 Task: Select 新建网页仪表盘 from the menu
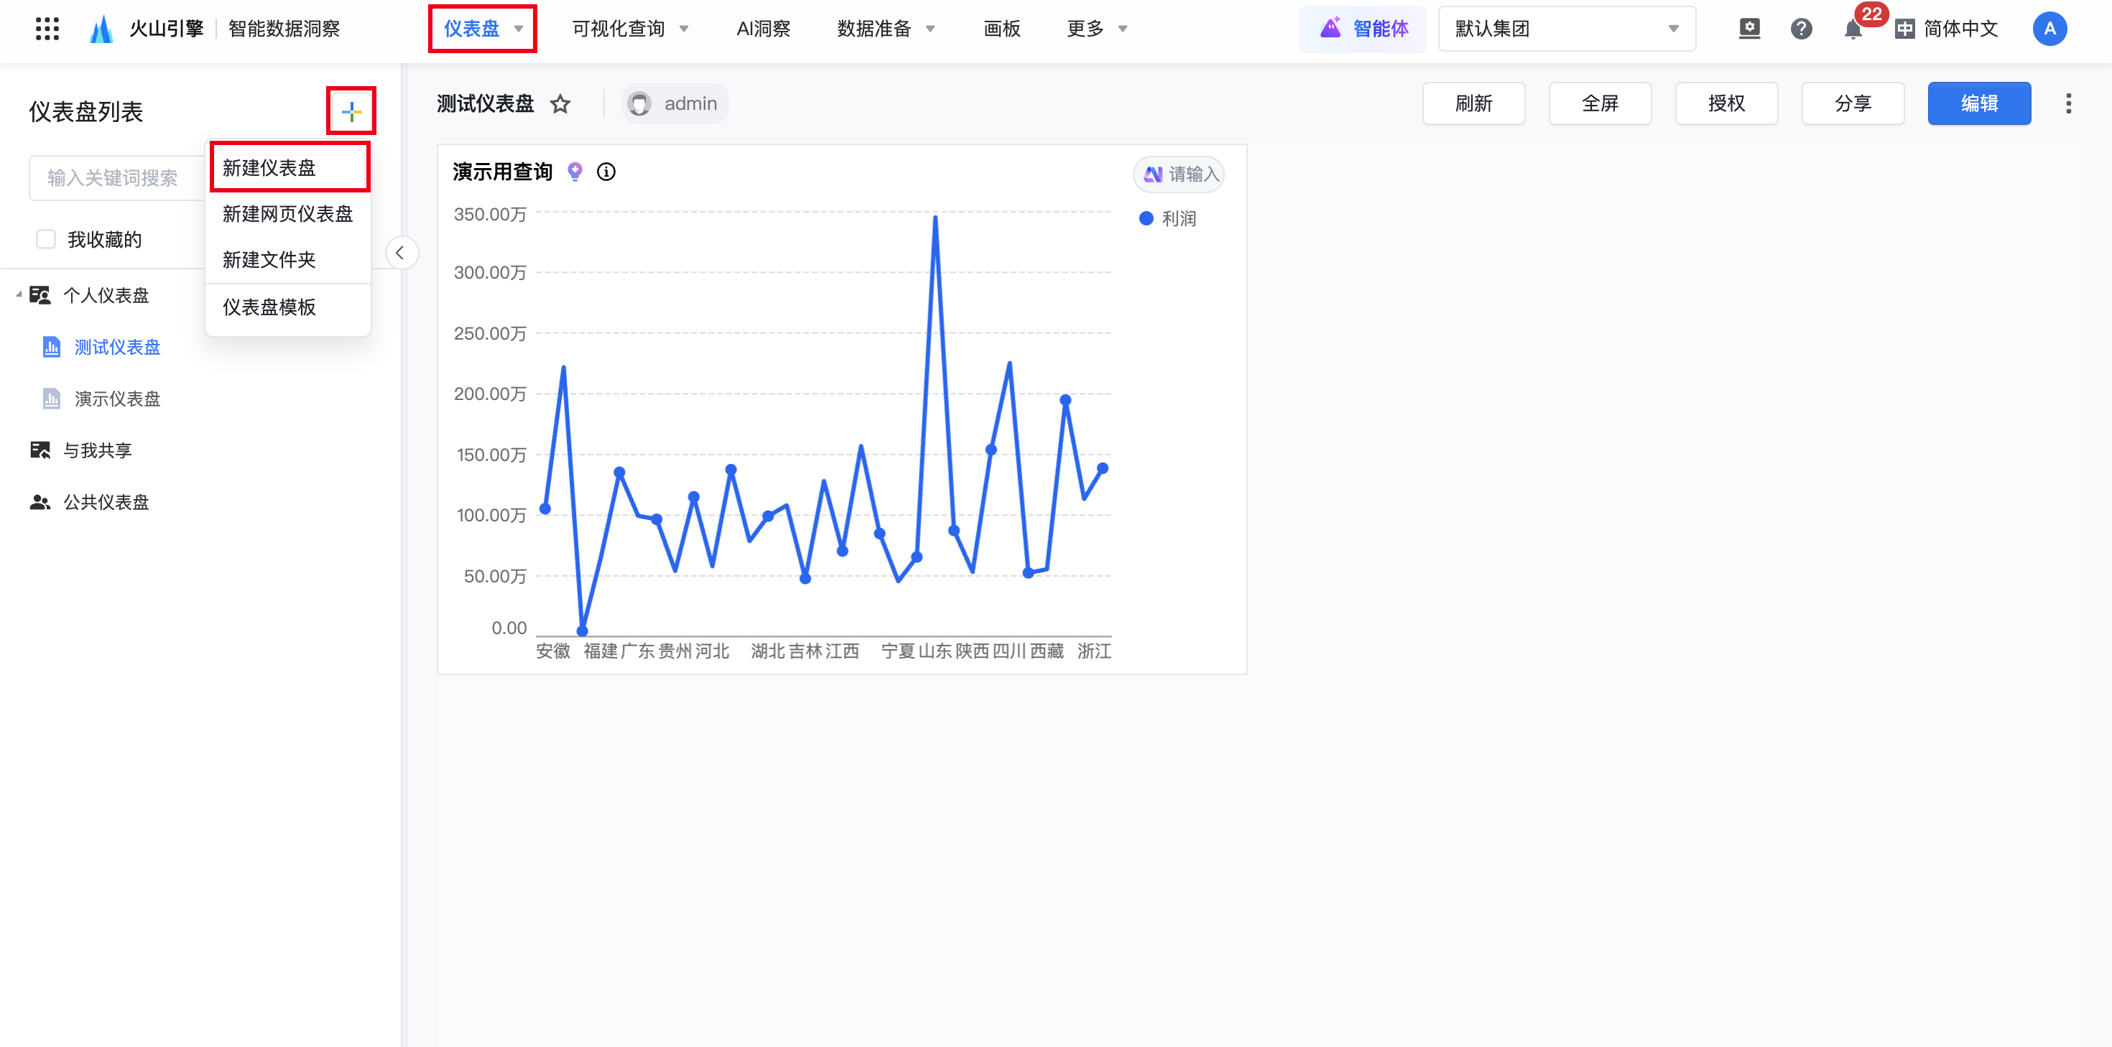tap(287, 214)
